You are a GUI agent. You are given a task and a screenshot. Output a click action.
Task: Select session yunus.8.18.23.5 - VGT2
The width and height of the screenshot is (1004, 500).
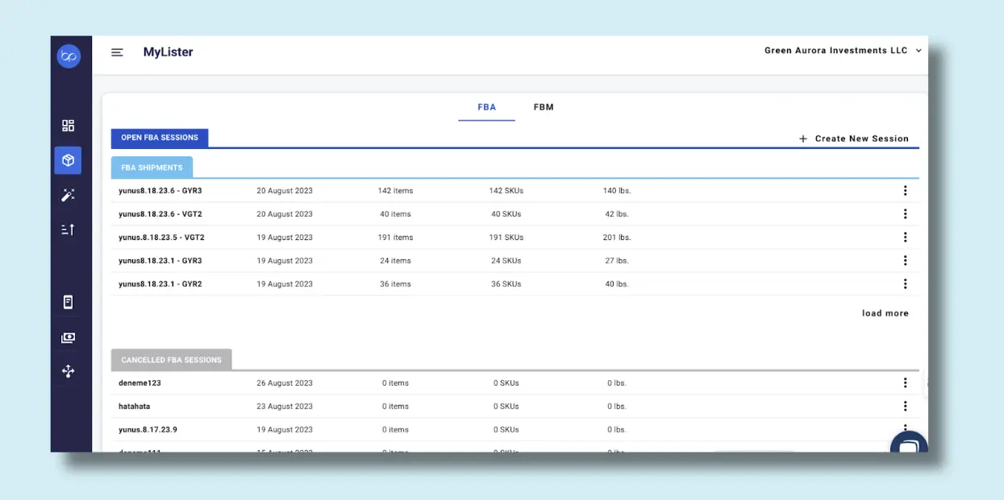[x=161, y=238]
